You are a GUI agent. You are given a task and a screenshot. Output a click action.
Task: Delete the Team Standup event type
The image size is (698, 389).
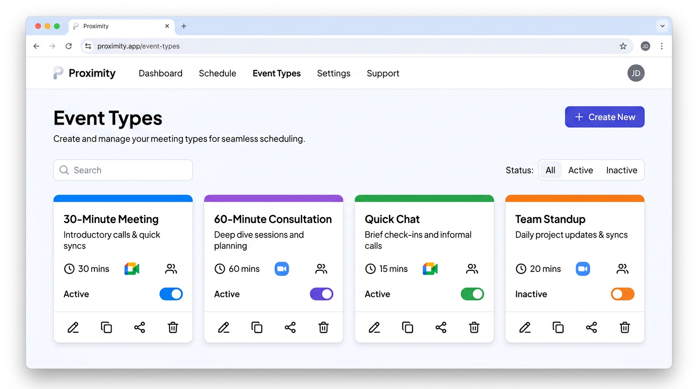(624, 327)
